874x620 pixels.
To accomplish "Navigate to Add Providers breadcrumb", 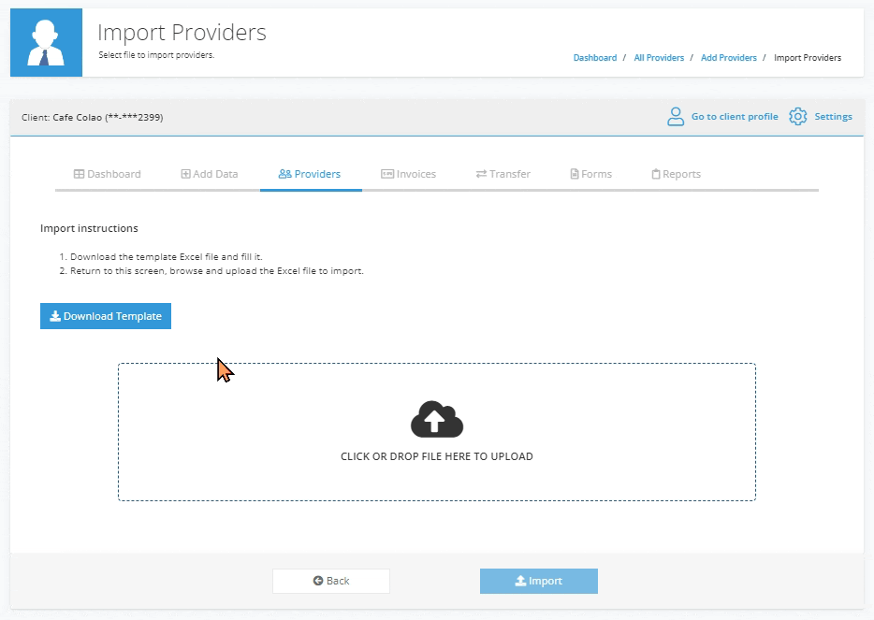I will tap(728, 57).
